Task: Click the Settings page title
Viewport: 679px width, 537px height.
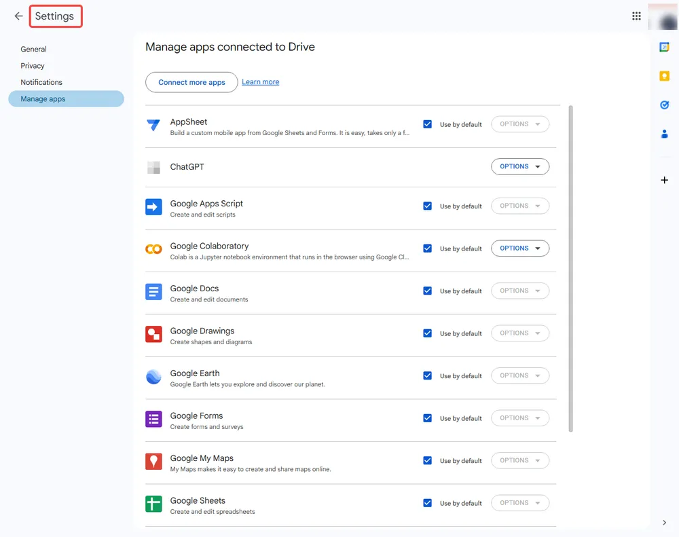Action: pos(54,16)
